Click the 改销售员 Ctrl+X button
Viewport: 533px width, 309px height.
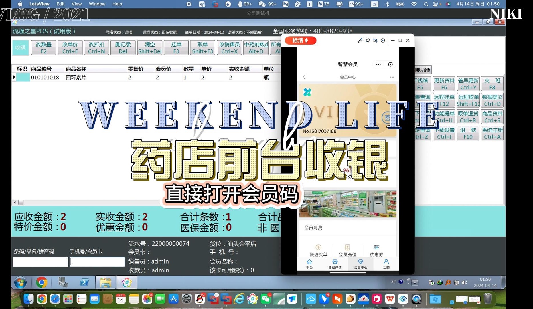pyautogui.click(x=229, y=47)
